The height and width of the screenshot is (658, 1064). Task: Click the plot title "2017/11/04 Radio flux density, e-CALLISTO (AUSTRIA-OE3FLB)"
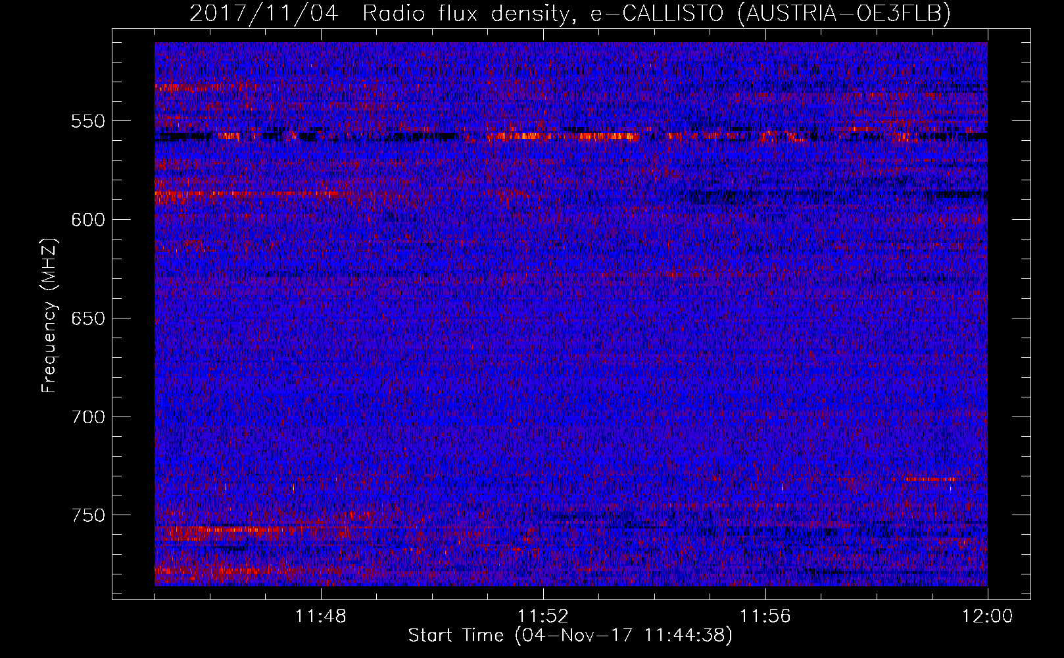tap(570, 13)
